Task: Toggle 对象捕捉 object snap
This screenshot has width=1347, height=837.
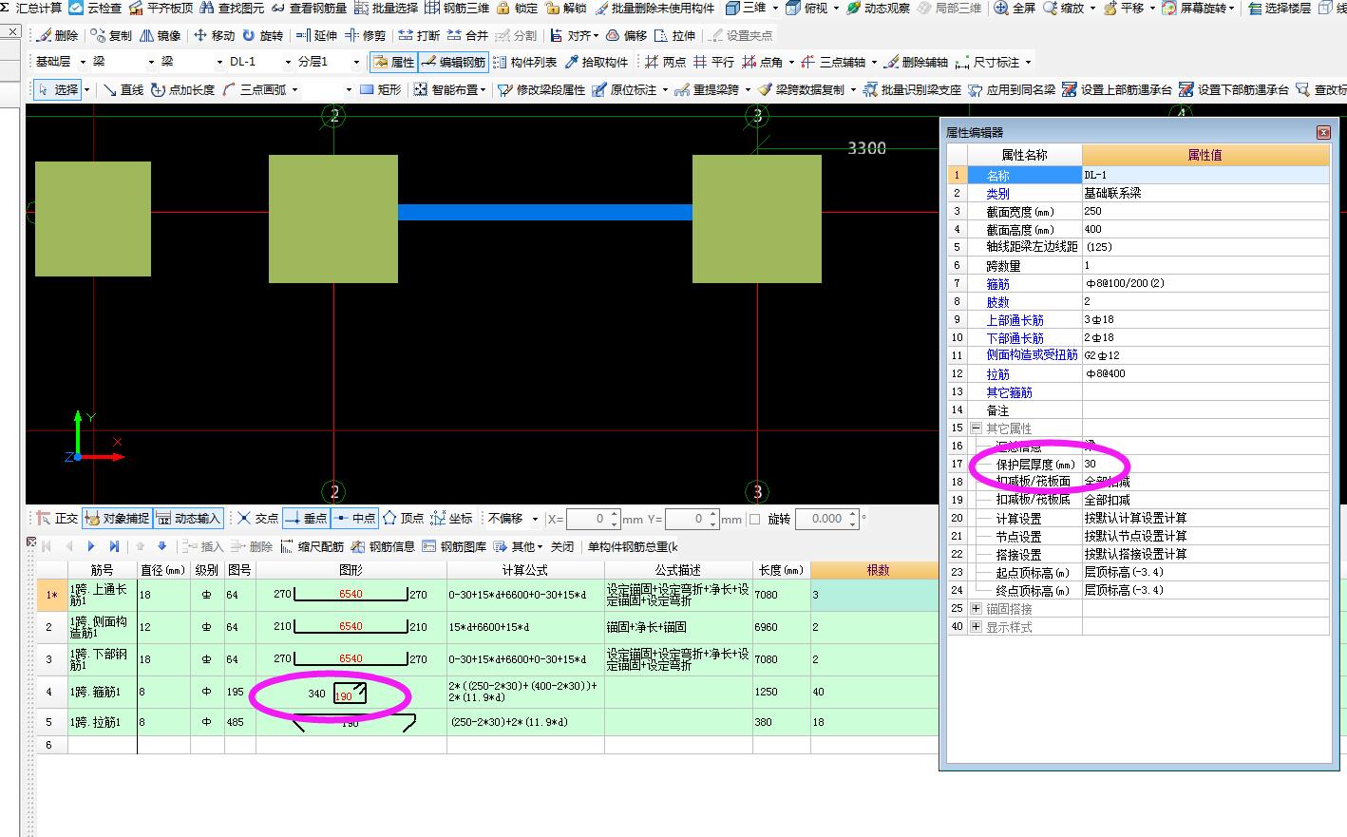Action: [x=117, y=518]
